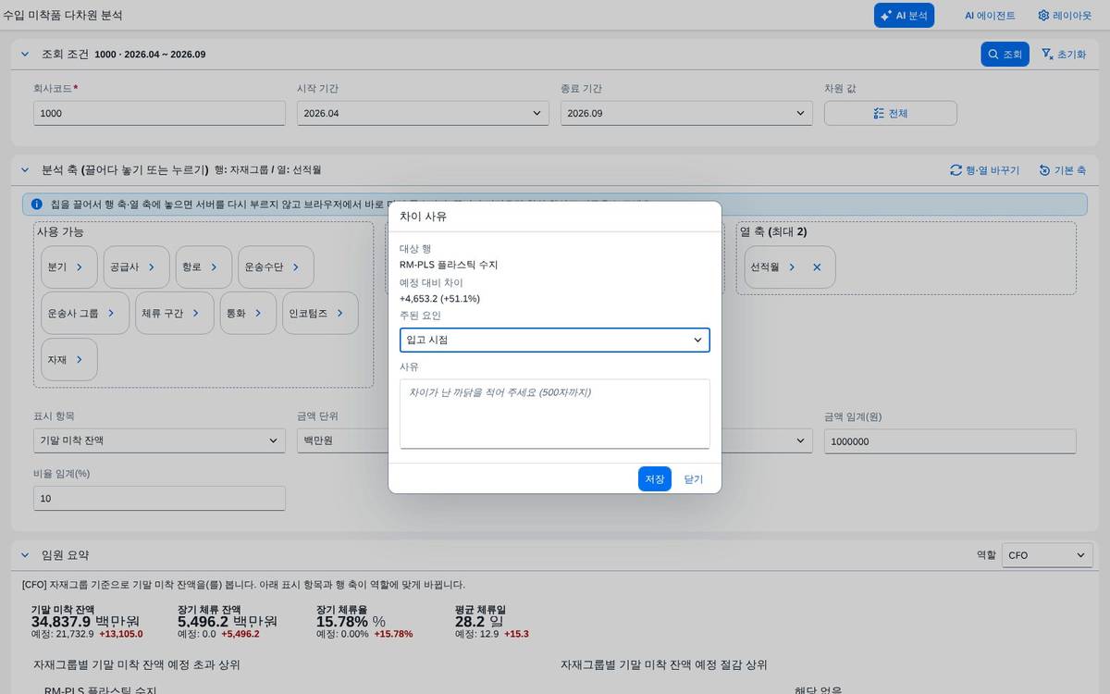Image resolution: width=1110 pixels, height=694 pixels.
Task: Click the 사유 text area
Action: tap(555, 414)
